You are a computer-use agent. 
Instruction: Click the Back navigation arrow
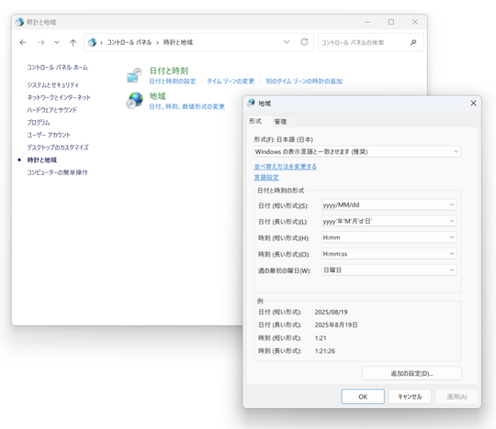pyautogui.click(x=23, y=42)
